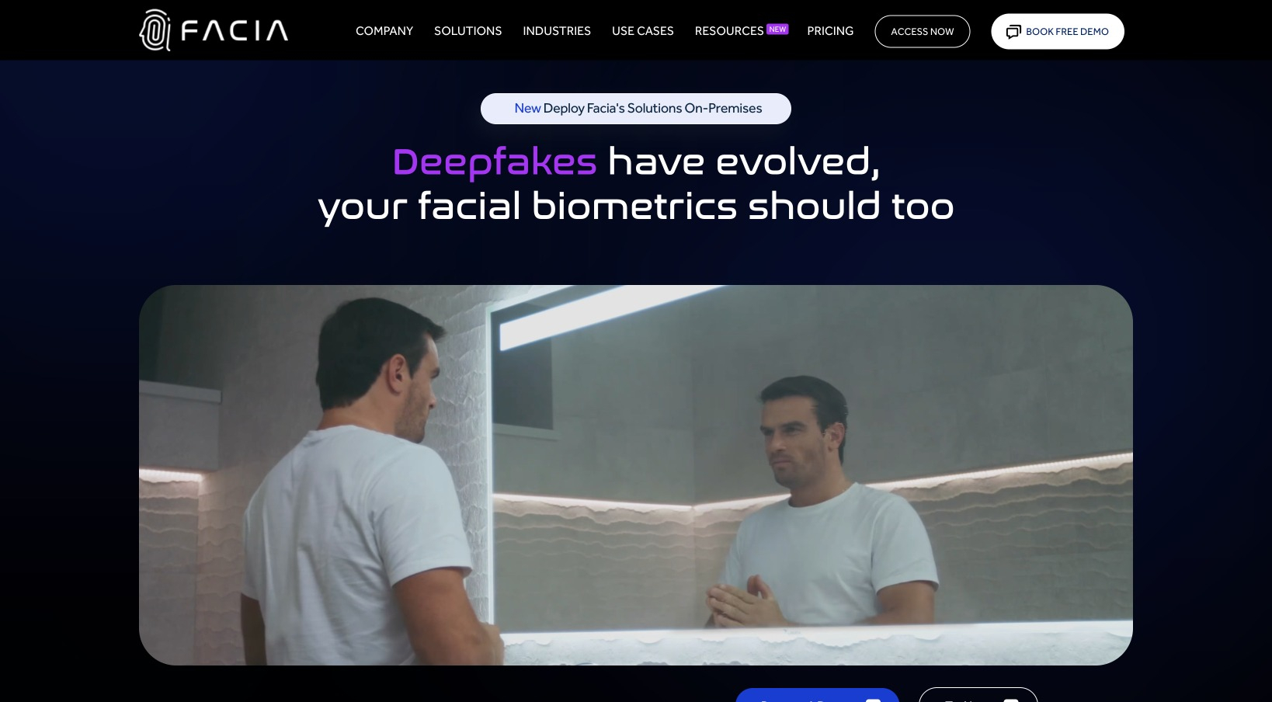Image resolution: width=1272 pixels, height=702 pixels.
Task: Open the Deploy Facia's Solutions On-Premises banner
Action: click(652, 109)
